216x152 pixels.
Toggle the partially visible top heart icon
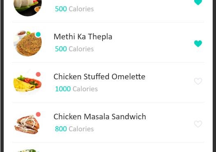[x=198, y=2]
